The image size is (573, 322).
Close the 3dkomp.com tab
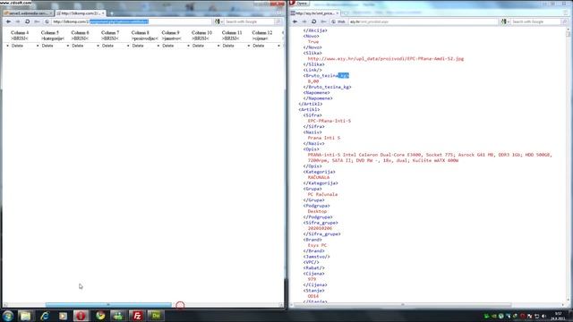pos(103,13)
